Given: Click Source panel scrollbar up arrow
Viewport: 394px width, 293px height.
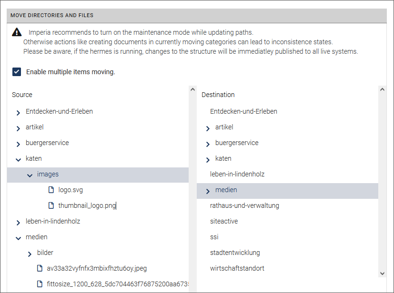Looking at the screenshot, I should 192,89.
